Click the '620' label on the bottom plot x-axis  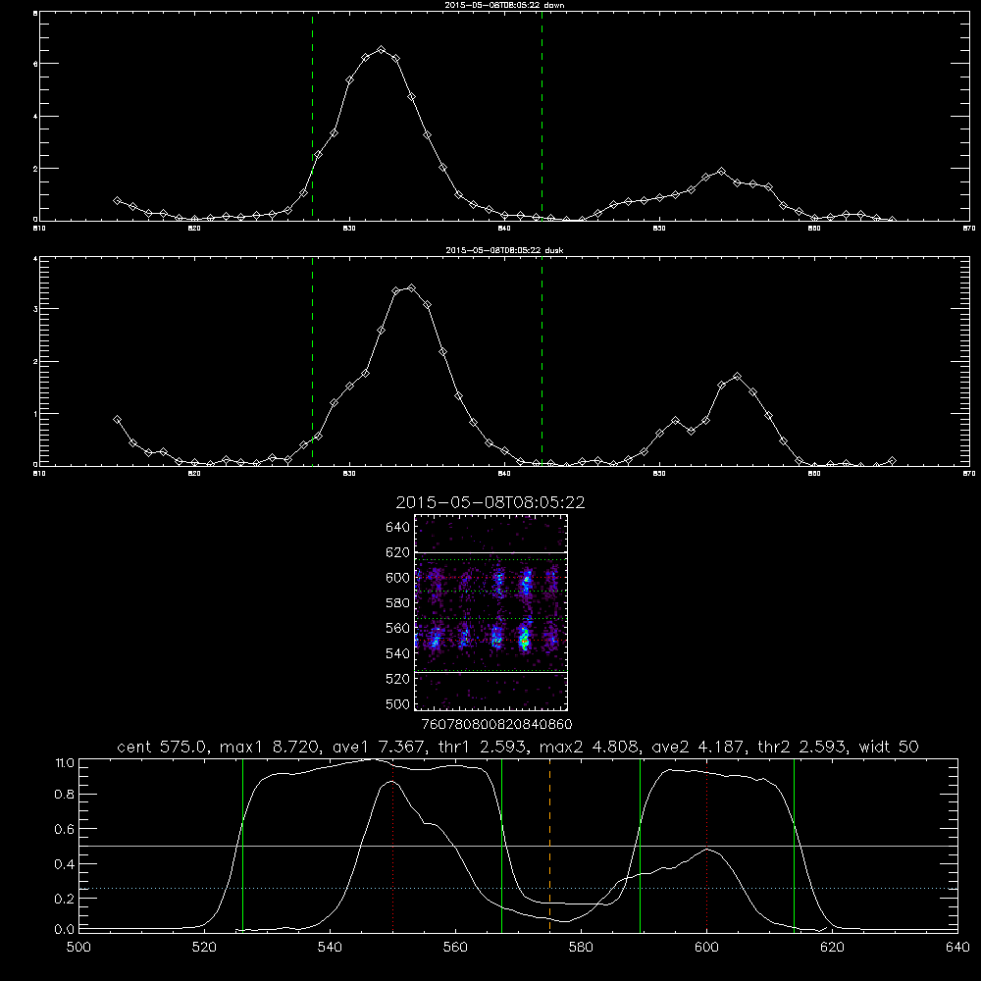tap(833, 948)
